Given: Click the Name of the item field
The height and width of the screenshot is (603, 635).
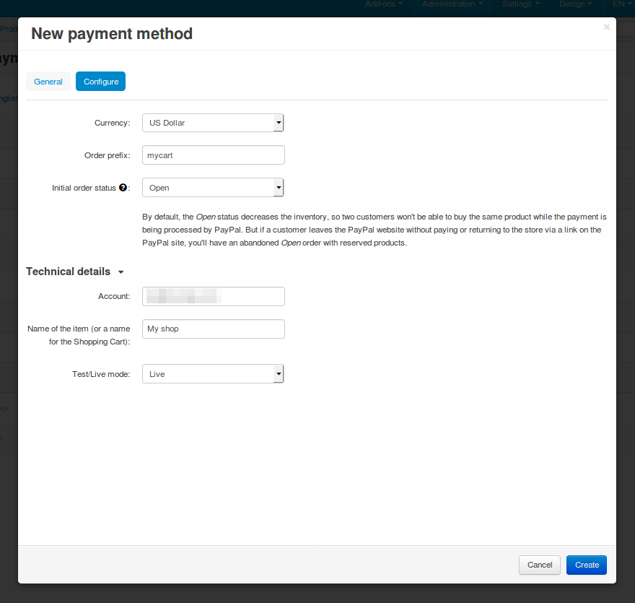Looking at the screenshot, I should (214, 329).
